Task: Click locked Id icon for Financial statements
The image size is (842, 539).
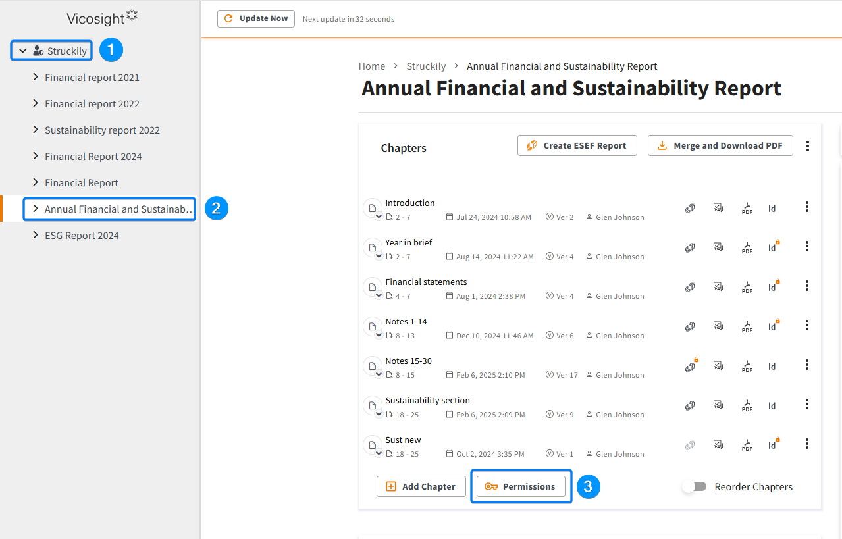Action: (774, 286)
